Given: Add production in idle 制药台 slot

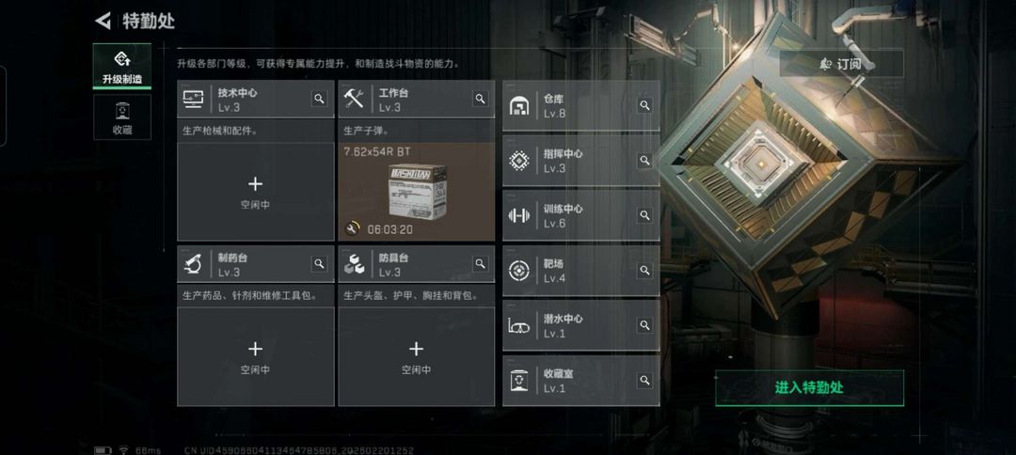Looking at the screenshot, I should [255, 356].
